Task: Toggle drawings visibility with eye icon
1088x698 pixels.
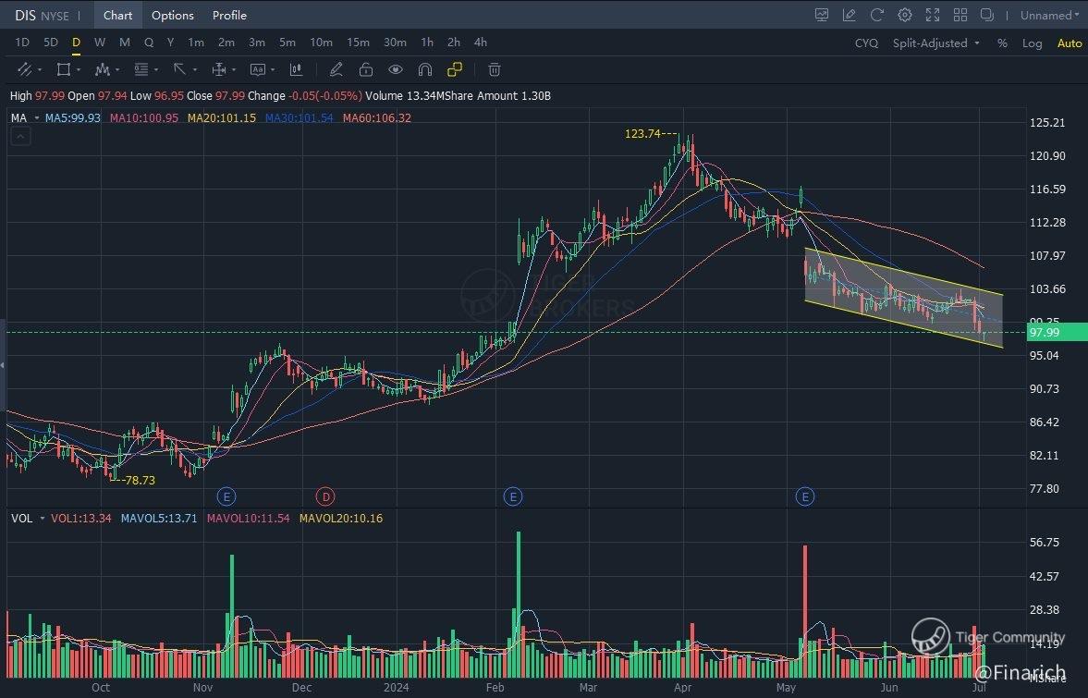Action: 396,69
